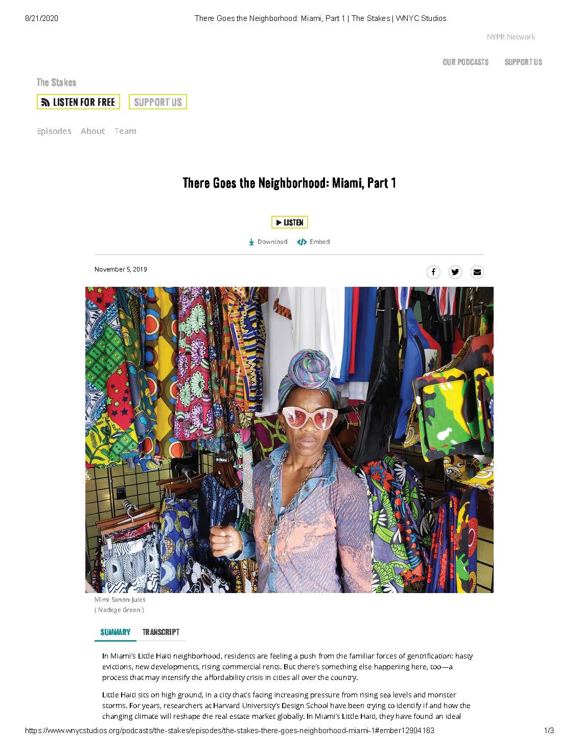
Task: Click the episode title heading
Action: point(289,183)
